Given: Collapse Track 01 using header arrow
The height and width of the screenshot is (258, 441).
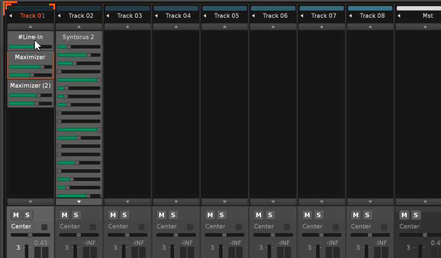Looking at the screenshot, I should pyautogui.click(x=11, y=16).
